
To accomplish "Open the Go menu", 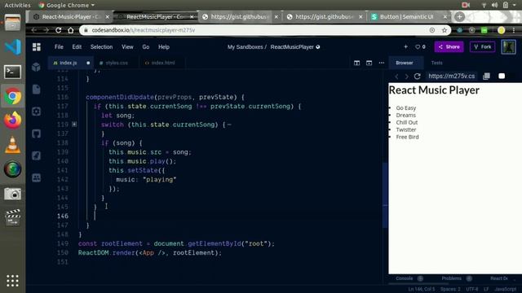I will point(146,47).
